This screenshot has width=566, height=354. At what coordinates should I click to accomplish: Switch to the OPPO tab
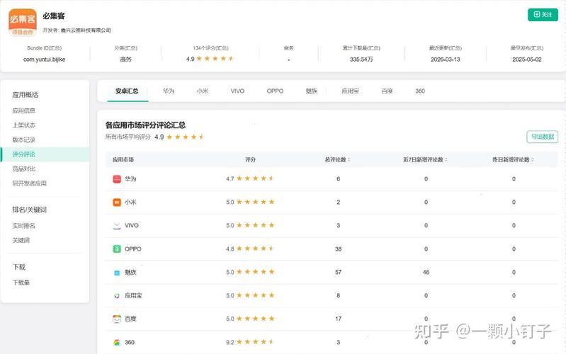tap(275, 91)
